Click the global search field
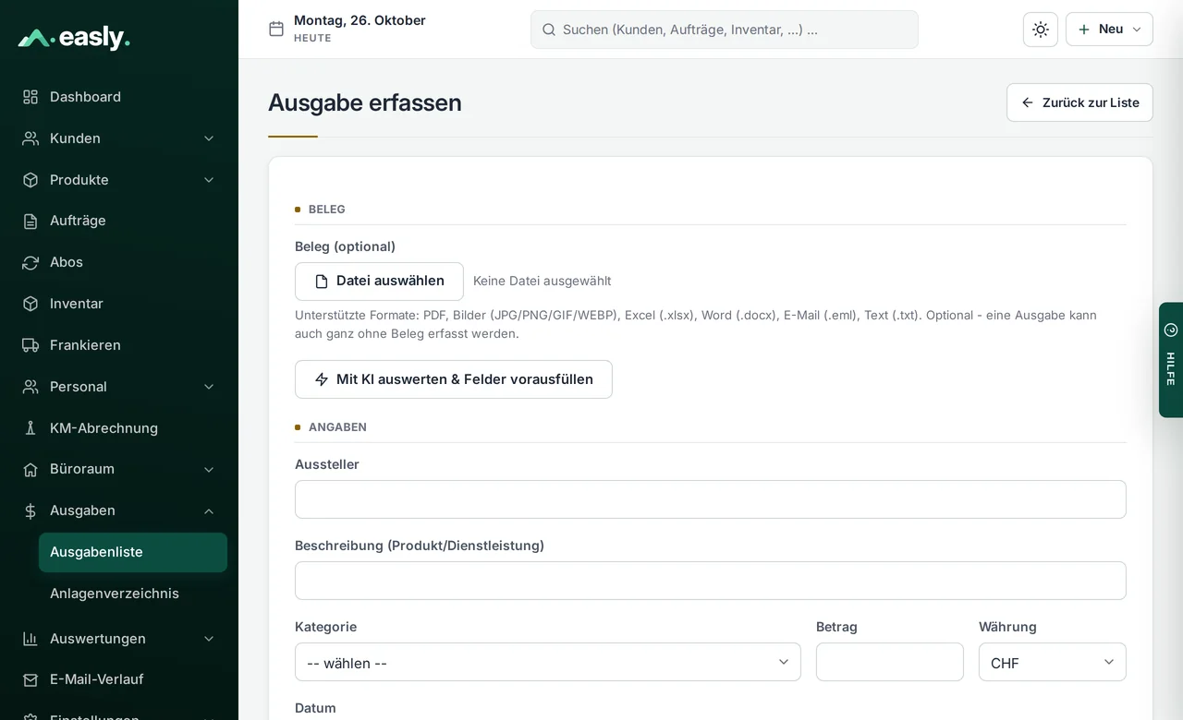1183x720 pixels. pyautogui.click(x=725, y=30)
